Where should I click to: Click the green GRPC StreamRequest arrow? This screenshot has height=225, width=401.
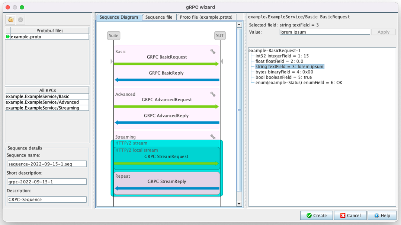[x=166, y=163]
